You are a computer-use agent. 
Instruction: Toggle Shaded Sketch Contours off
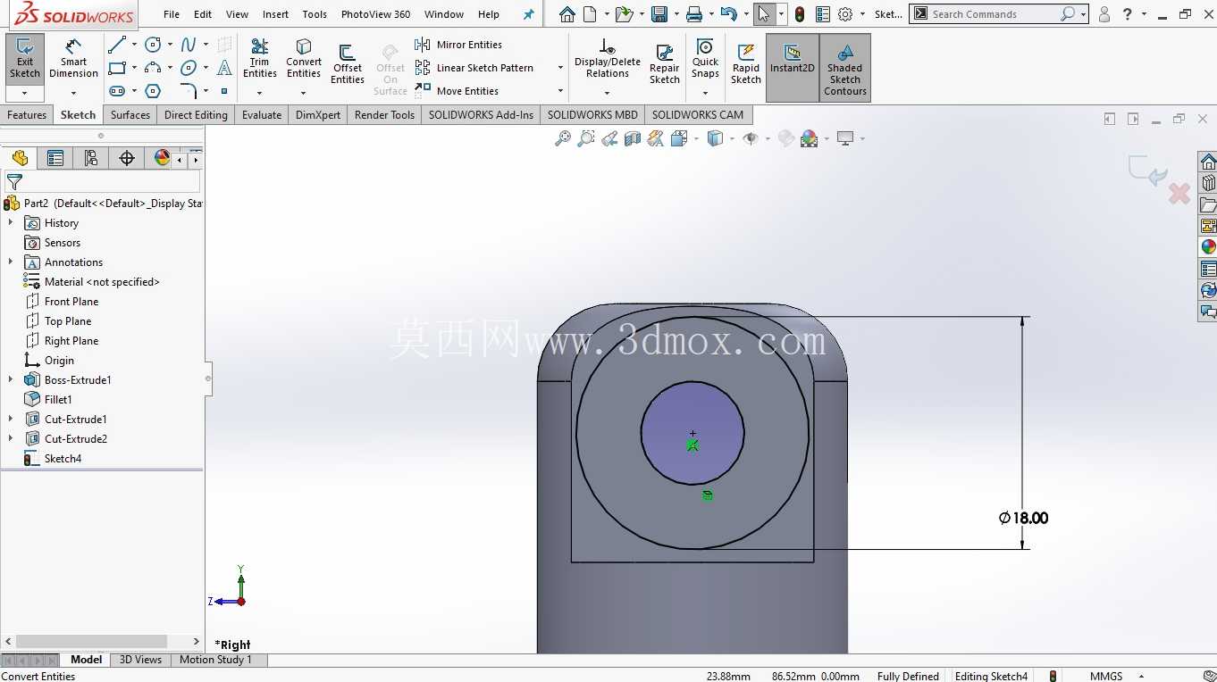[845, 68]
